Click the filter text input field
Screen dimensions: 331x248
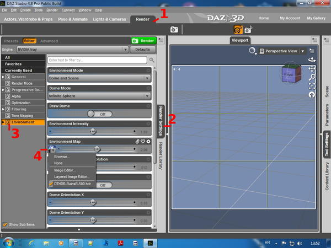[x=97, y=60]
